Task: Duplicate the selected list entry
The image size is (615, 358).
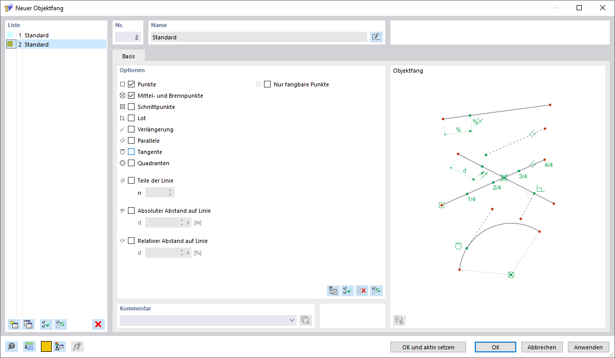Action: tap(28, 324)
